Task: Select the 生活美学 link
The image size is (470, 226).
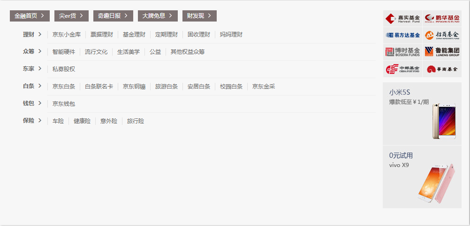Action: coord(129,52)
